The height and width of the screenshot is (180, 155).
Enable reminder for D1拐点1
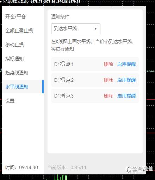click(x=126, y=64)
